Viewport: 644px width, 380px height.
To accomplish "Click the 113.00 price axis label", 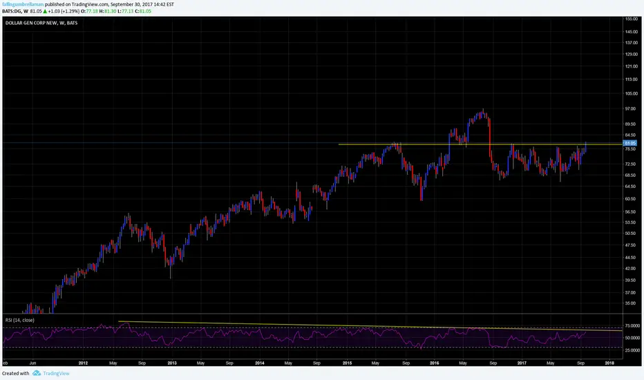I will click(x=632, y=79).
